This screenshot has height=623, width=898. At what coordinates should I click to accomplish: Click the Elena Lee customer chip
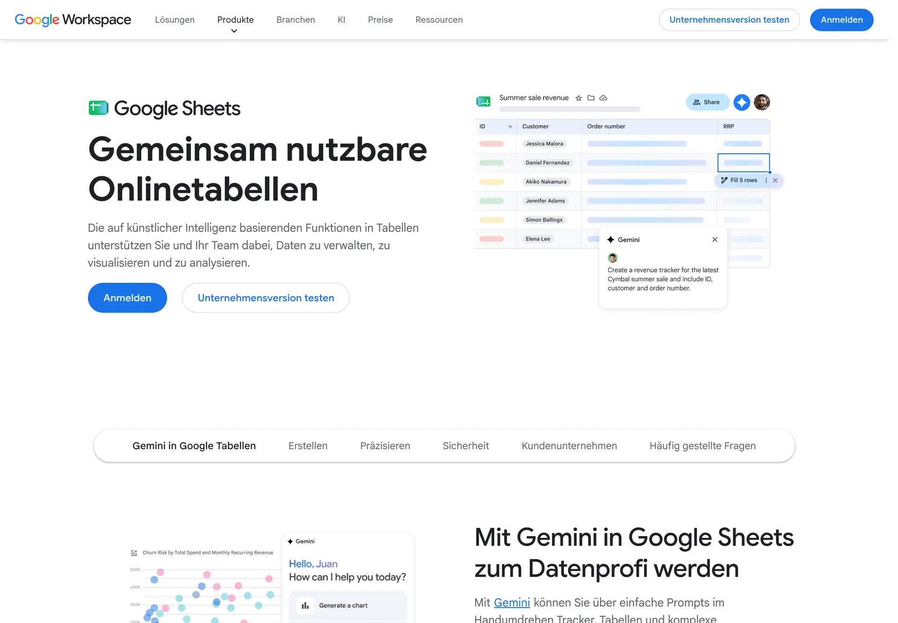tap(538, 239)
